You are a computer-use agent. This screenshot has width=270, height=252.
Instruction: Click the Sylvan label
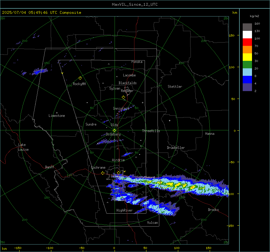pyautogui.click(x=115, y=88)
